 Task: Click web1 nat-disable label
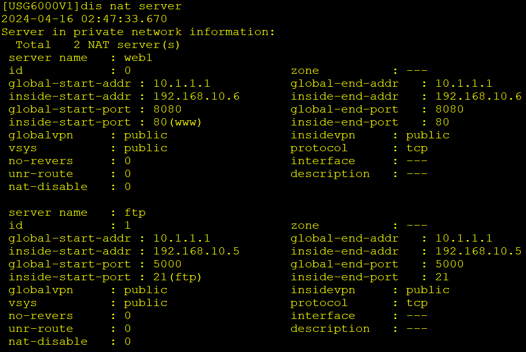(48, 187)
